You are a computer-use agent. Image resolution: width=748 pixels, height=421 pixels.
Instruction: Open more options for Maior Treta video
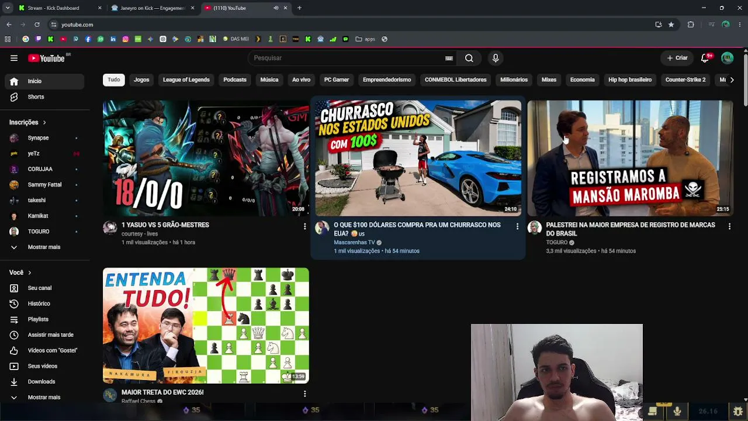(304, 394)
